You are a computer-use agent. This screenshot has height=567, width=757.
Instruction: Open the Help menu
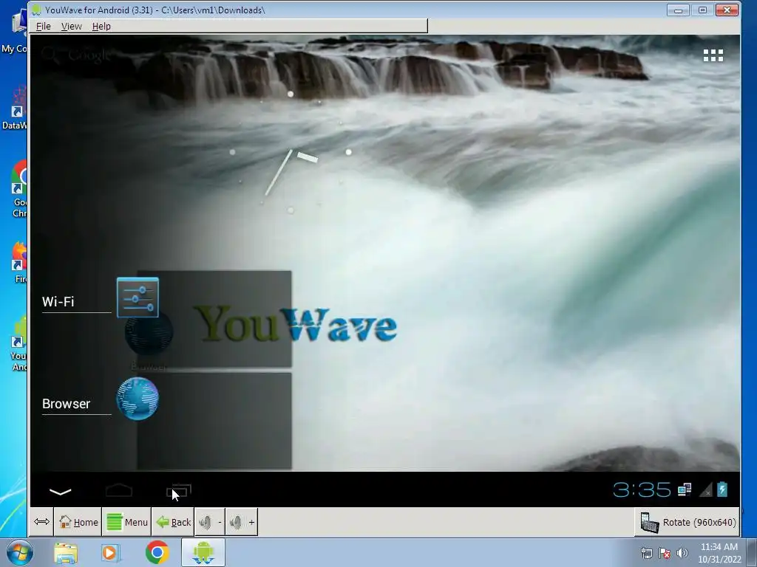tap(101, 26)
